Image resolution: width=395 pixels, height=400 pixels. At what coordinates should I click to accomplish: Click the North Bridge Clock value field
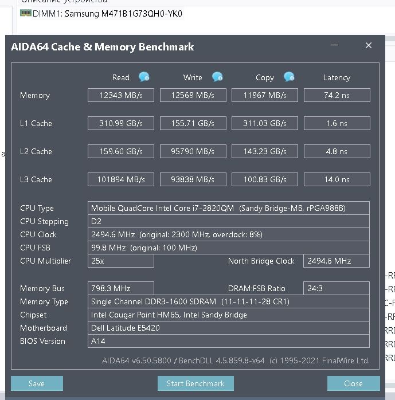coord(337,261)
